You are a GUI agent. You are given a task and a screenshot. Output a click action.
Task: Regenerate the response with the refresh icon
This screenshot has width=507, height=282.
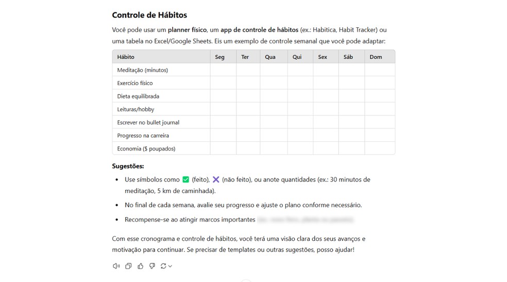point(163,266)
